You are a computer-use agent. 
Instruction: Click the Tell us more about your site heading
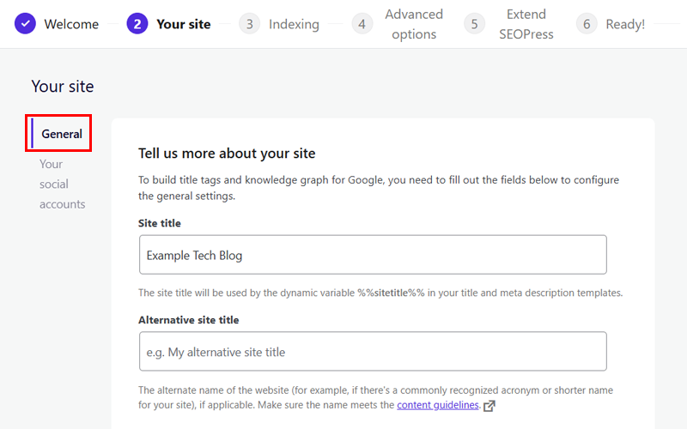click(x=227, y=154)
